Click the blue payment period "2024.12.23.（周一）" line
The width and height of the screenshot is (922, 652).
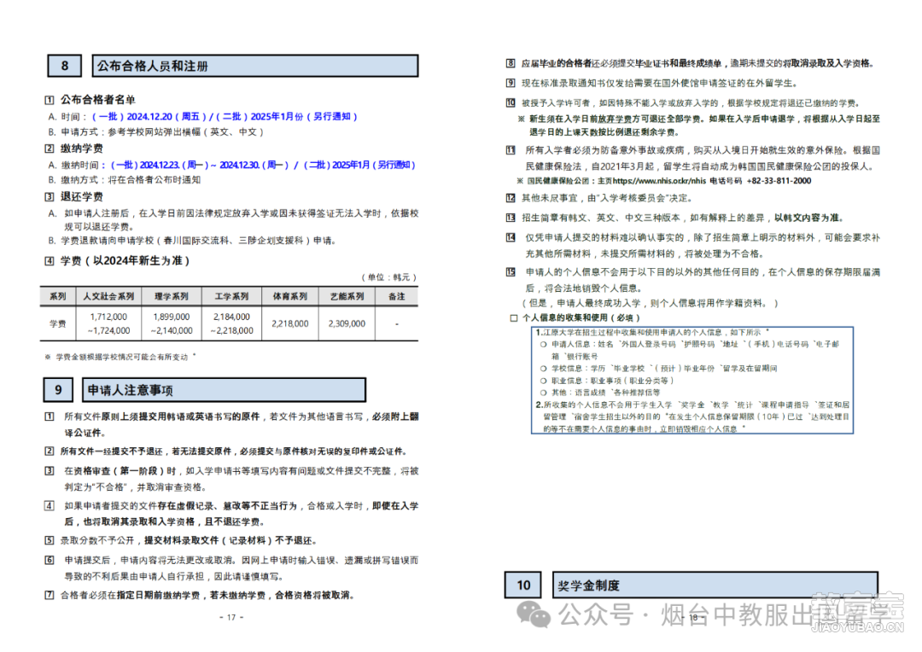click(262, 165)
